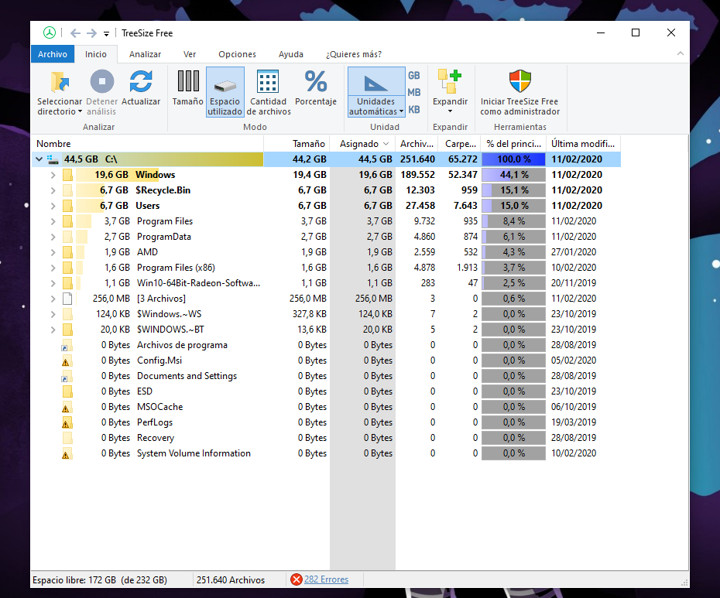This screenshot has height=598, width=720.
Task: Click the ESD folder icon
Action: (x=67, y=391)
